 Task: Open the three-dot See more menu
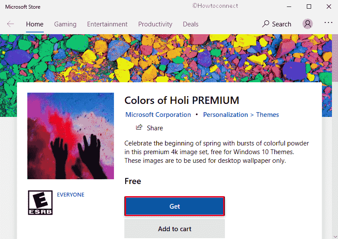328,23
